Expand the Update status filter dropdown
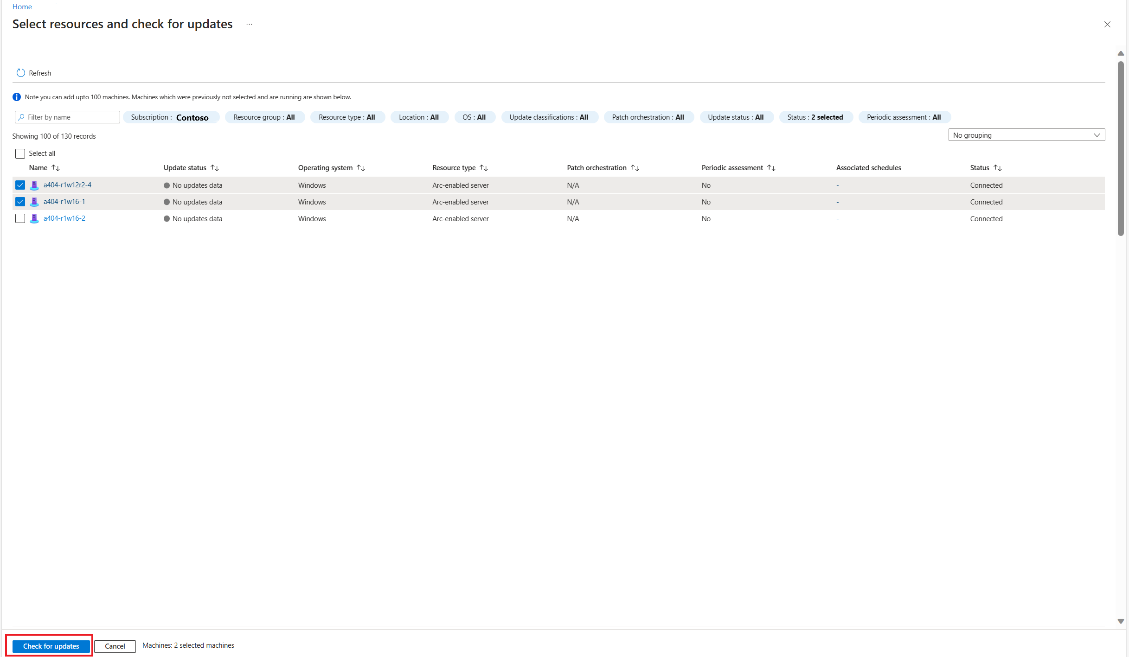 click(x=736, y=116)
